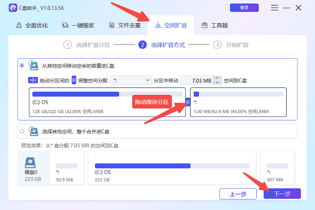Screen dimensions: 315x210
Task: Click the MB size stepper arrows
Action: coord(218,80)
